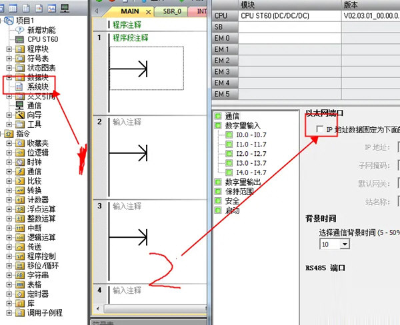Open the 系统块 (System Block) node
The width and height of the screenshot is (400, 325).
37,87
